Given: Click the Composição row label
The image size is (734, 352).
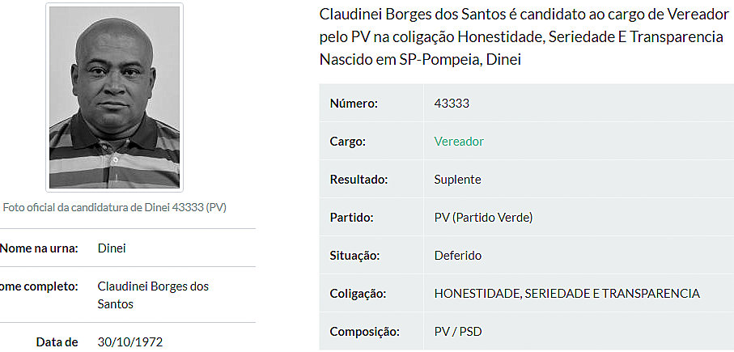Looking at the screenshot, I should 365,332.
